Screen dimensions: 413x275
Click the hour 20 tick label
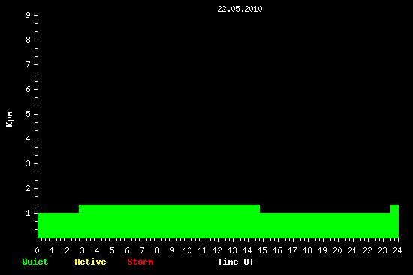tap(337, 250)
